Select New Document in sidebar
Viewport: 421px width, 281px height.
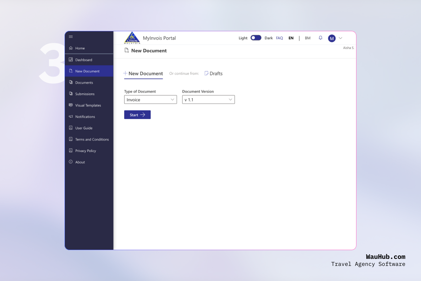pyautogui.click(x=89, y=71)
